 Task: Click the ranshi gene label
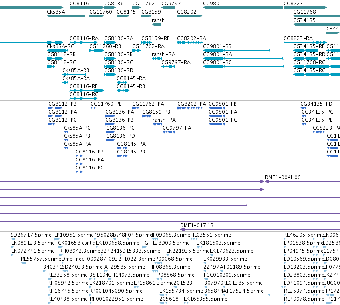159,20
